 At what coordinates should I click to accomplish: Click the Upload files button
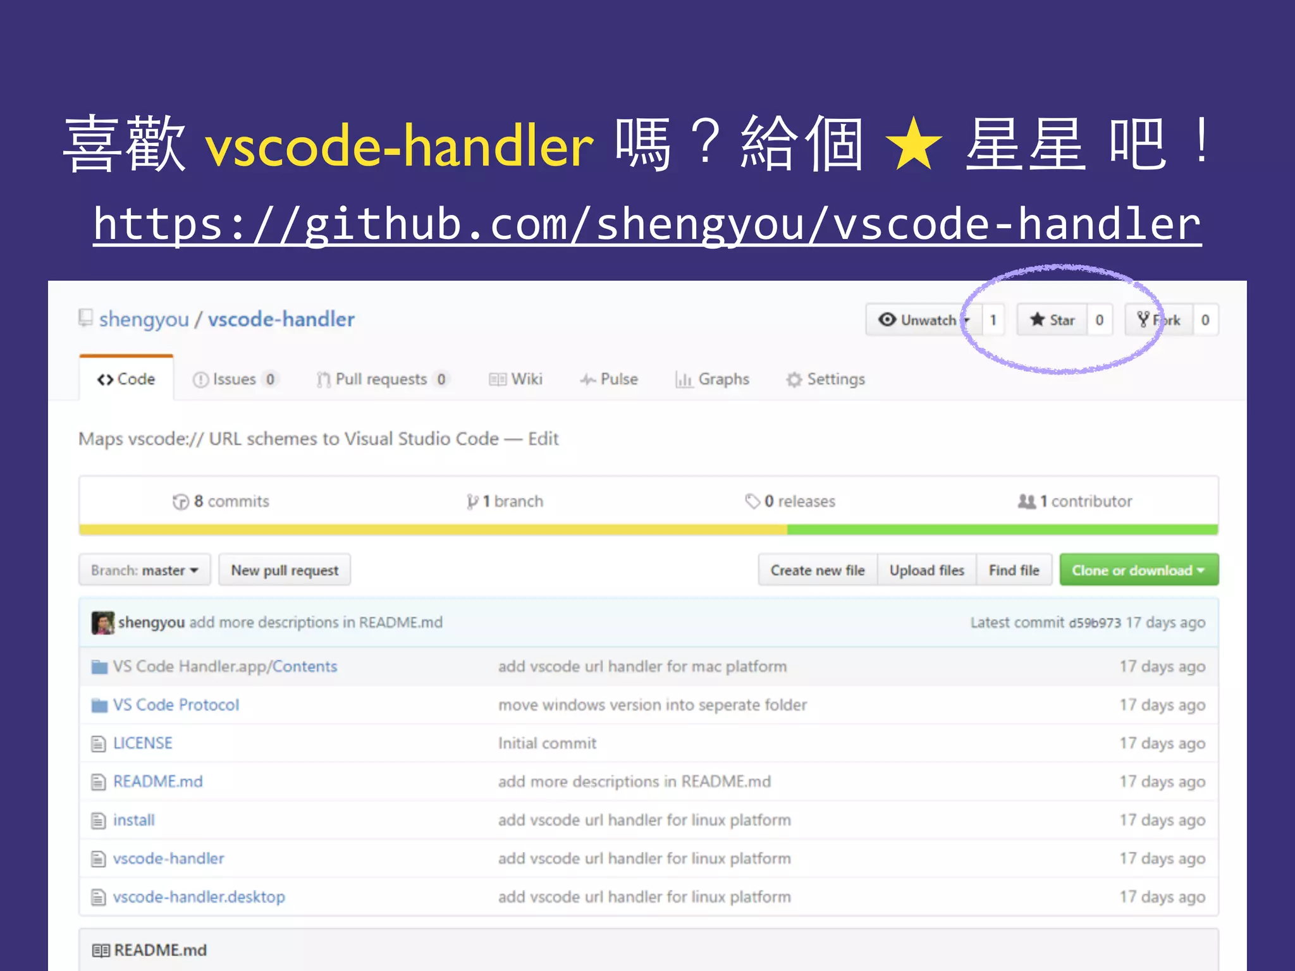(x=927, y=570)
